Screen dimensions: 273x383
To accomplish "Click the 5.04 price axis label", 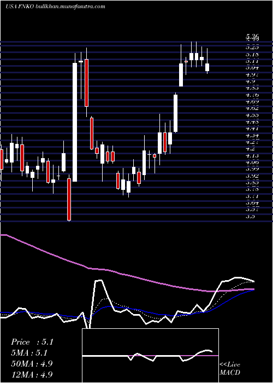I will click(x=252, y=68).
